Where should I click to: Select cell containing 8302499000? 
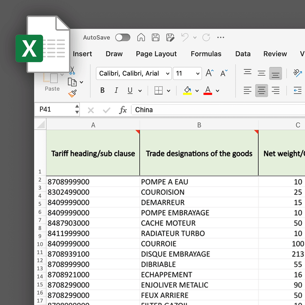pos(93,192)
